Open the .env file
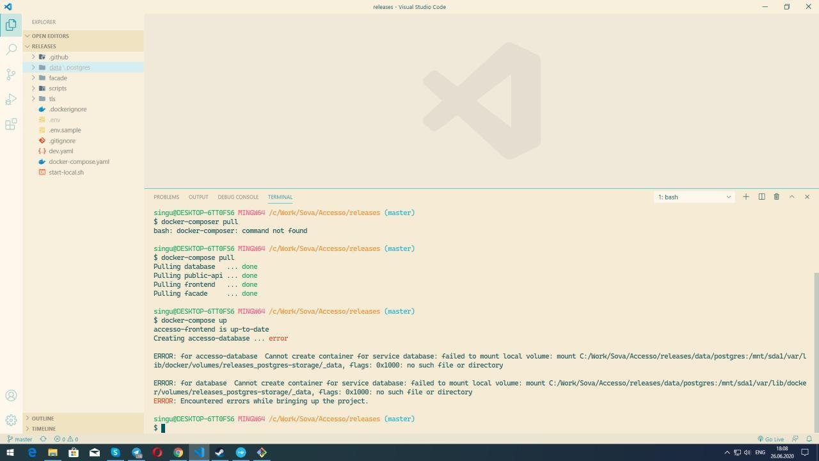 [83, 120]
